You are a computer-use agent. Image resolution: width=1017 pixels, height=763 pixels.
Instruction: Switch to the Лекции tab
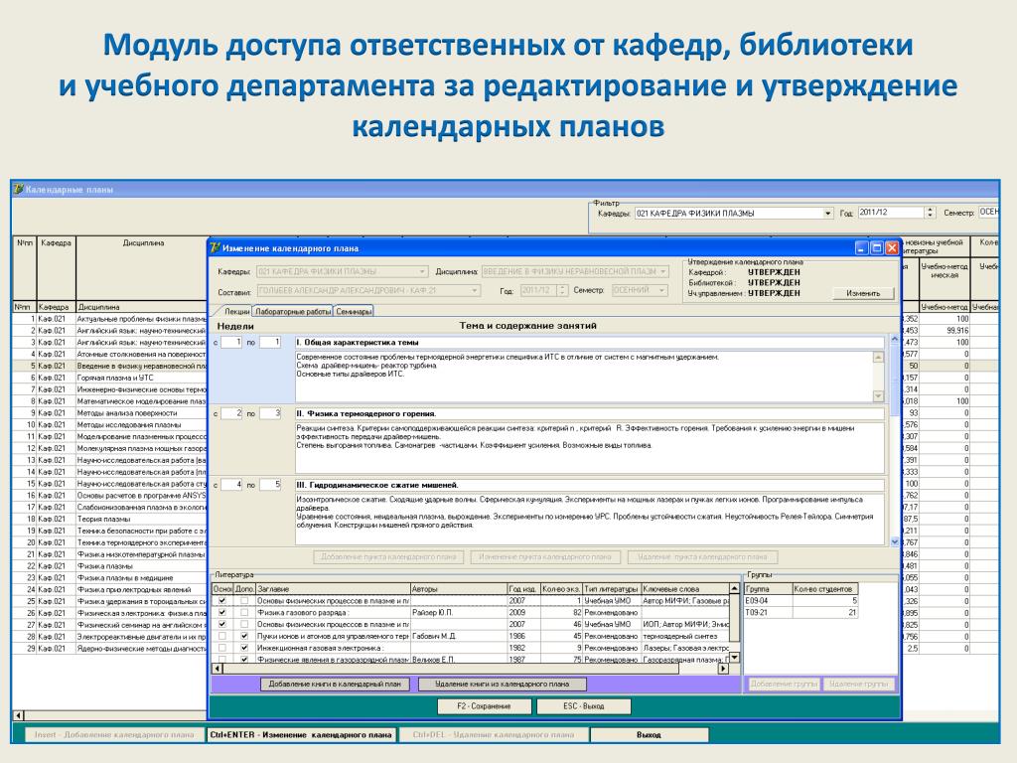click(237, 311)
